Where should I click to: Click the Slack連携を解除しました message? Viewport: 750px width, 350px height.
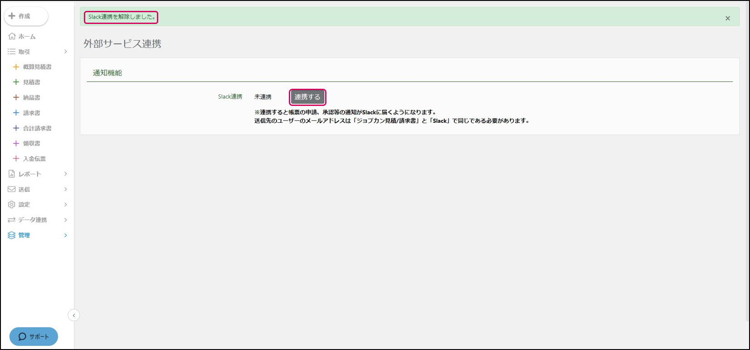(122, 17)
